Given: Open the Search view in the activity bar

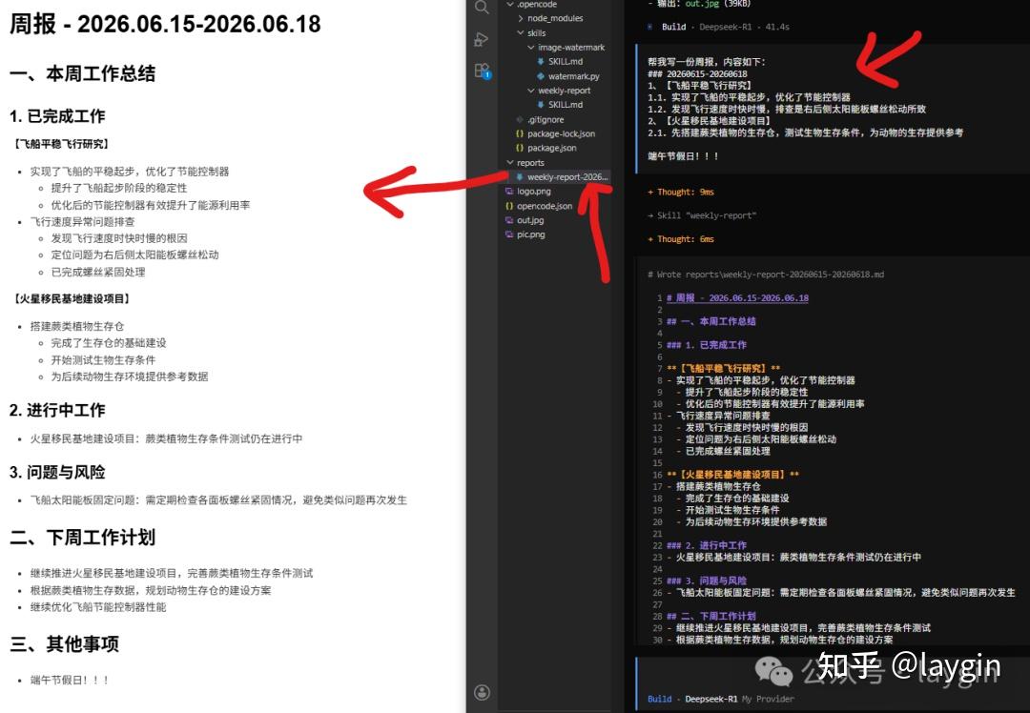Looking at the screenshot, I should 482,8.
